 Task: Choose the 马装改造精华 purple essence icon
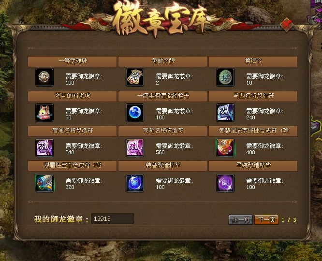[x=225, y=183]
